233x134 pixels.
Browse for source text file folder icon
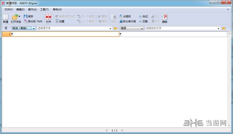pyautogui.click(x=116, y=28)
